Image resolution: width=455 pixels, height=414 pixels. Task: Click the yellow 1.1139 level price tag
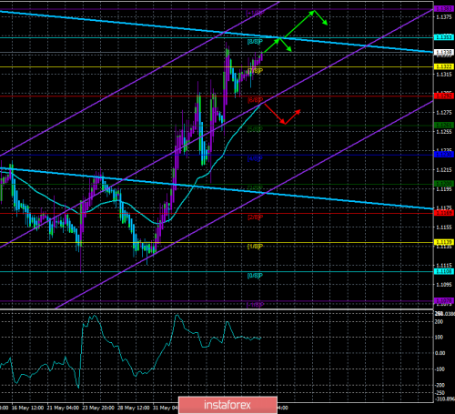click(444, 242)
